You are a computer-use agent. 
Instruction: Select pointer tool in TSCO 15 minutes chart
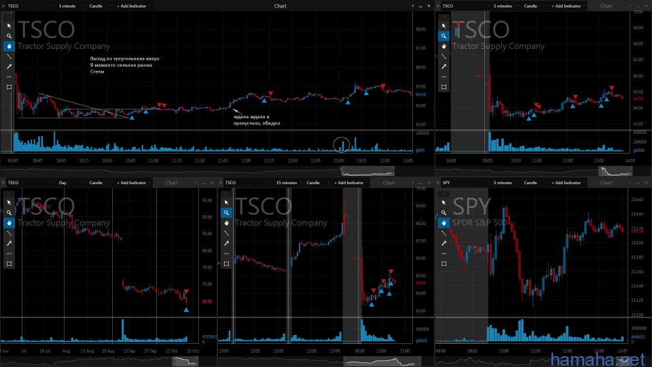coord(226,203)
